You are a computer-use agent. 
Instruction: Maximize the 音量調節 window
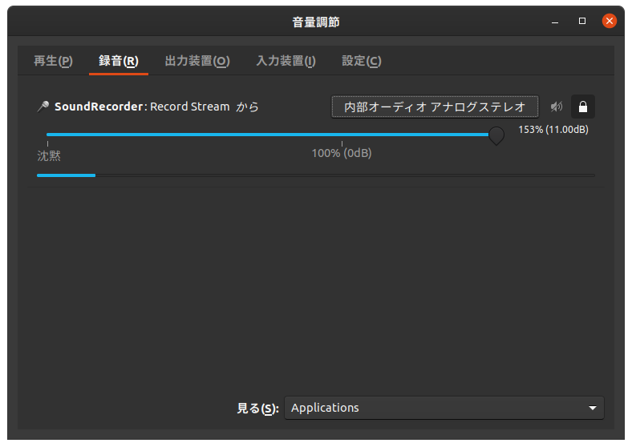[582, 21]
